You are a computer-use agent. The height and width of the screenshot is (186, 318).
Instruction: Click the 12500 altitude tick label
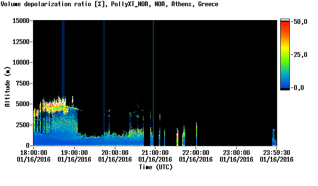21,42
